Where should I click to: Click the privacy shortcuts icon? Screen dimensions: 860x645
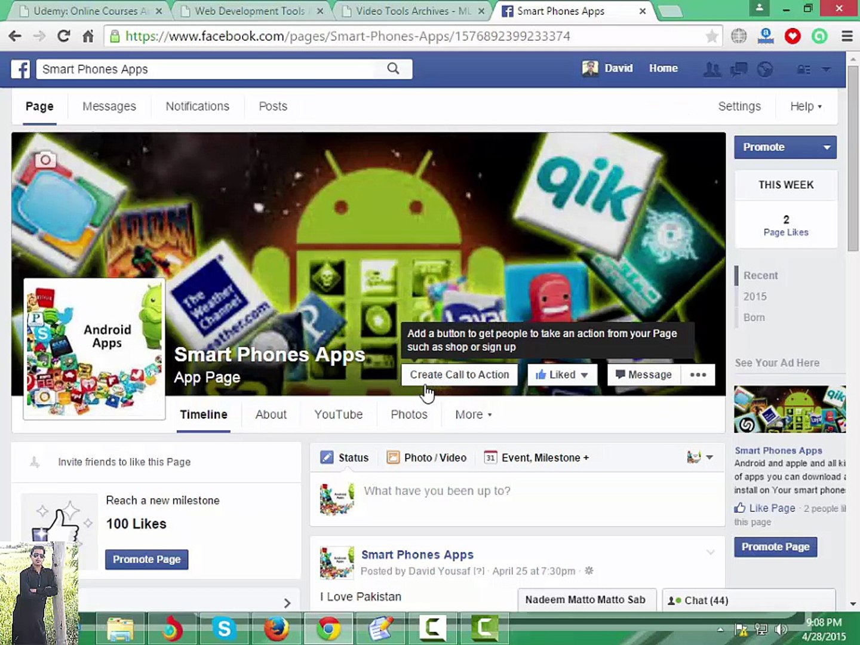(804, 69)
